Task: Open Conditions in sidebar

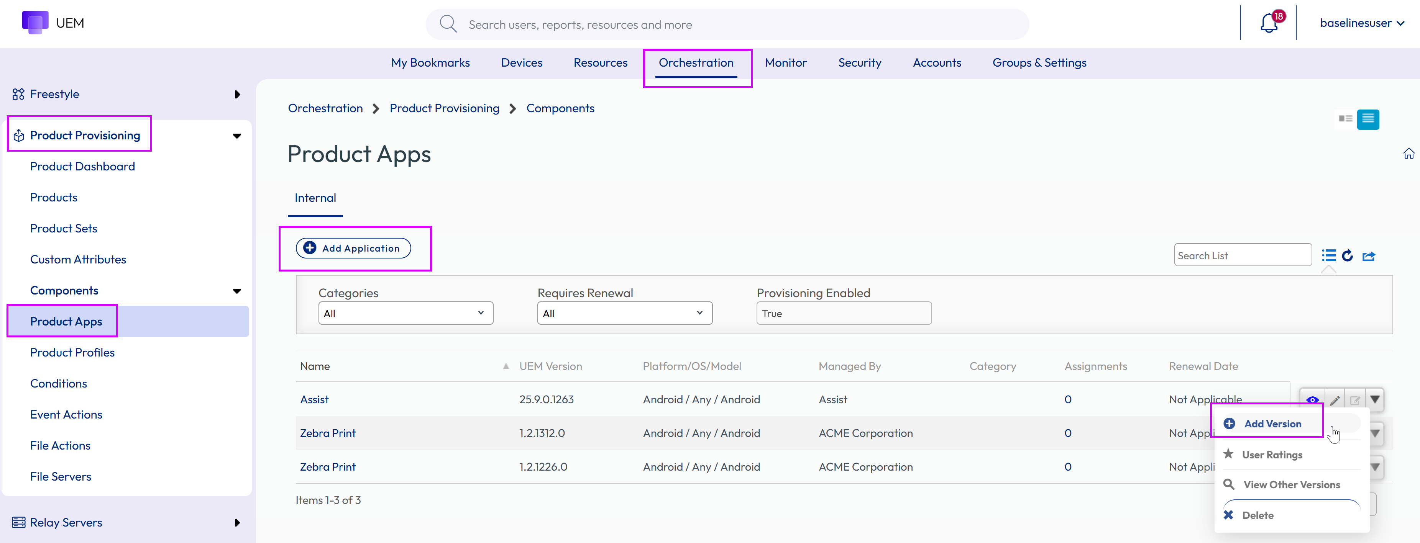Action: click(58, 383)
